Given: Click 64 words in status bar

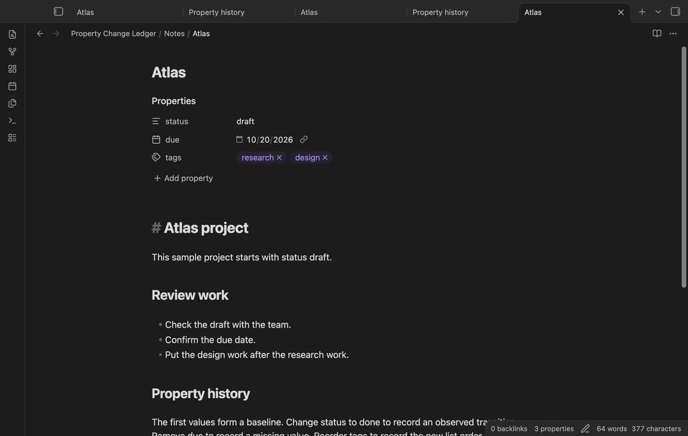Looking at the screenshot, I should (x=612, y=429).
